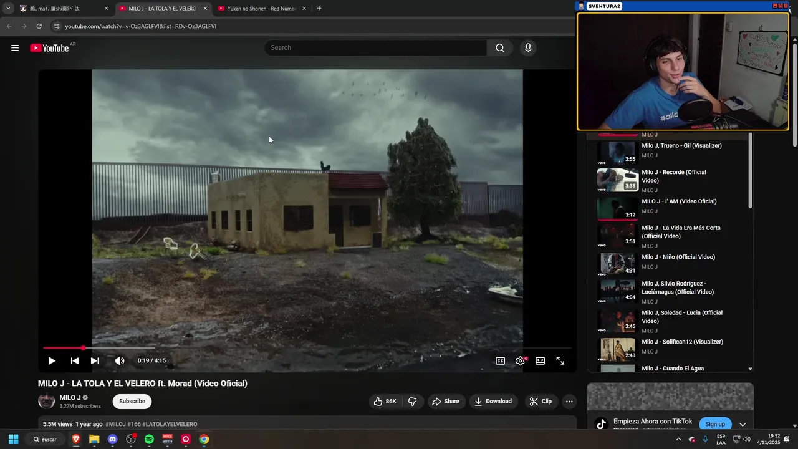Play the video

(x=52, y=360)
